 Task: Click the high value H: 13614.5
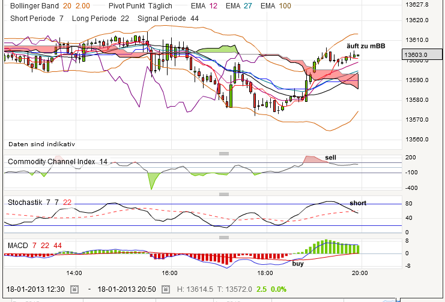point(195,289)
